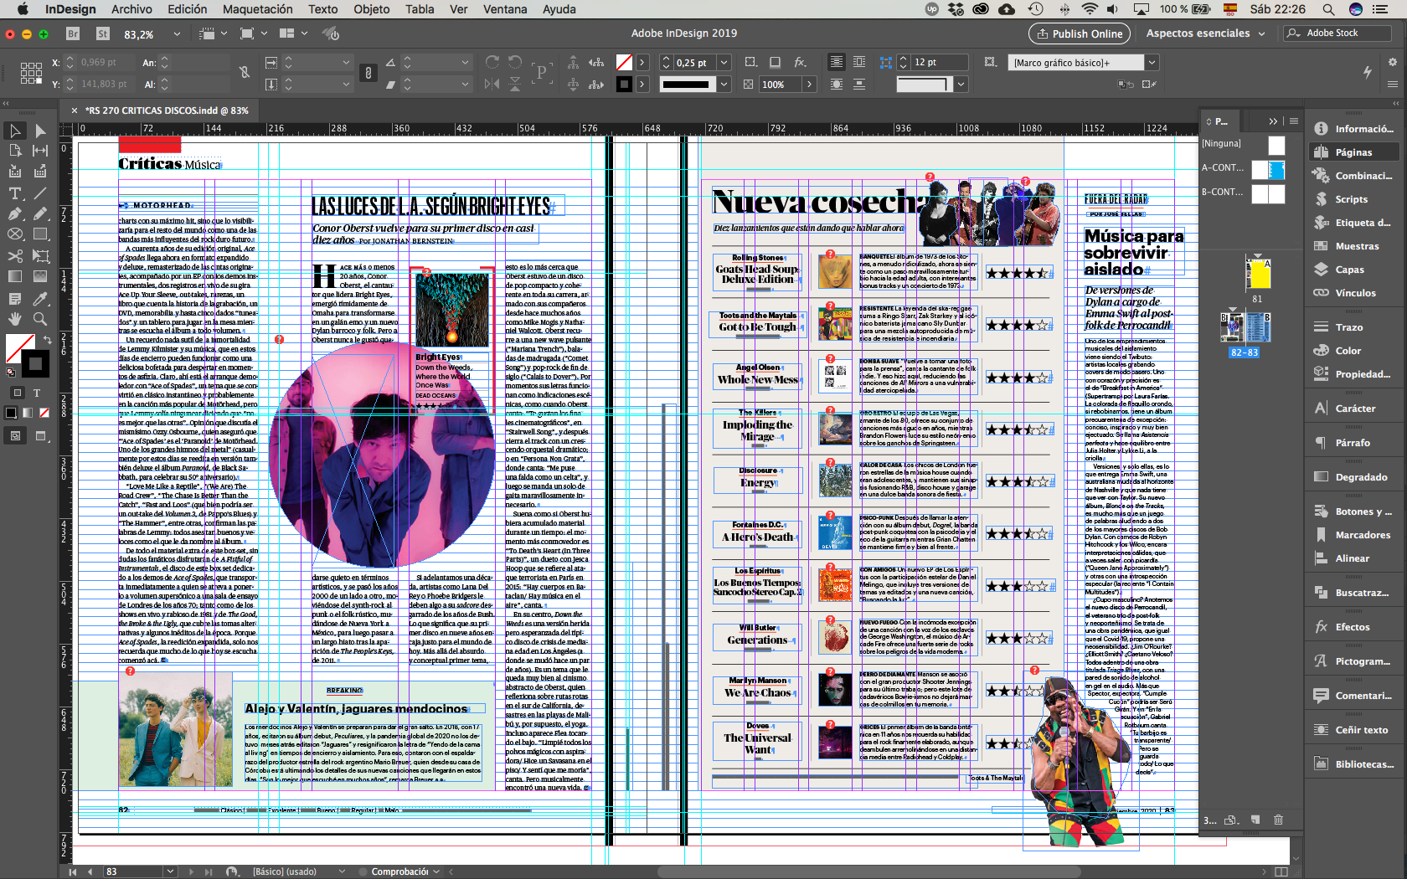Select the RS 270 CRITICAS DISCOS.indd tab
The height and width of the screenshot is (879, 1407).
coord(167,111)
